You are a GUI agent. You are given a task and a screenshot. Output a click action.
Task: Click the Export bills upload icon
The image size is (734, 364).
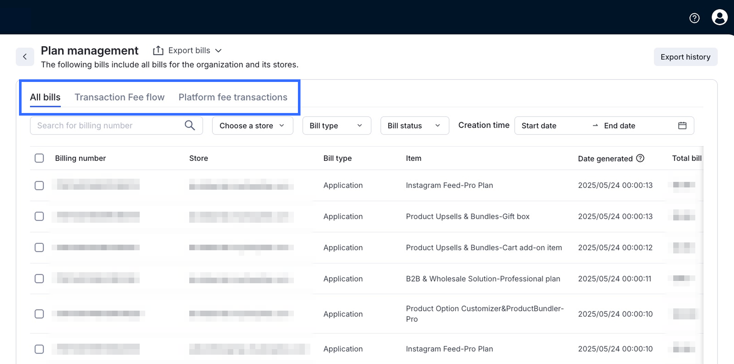[158, 50]
